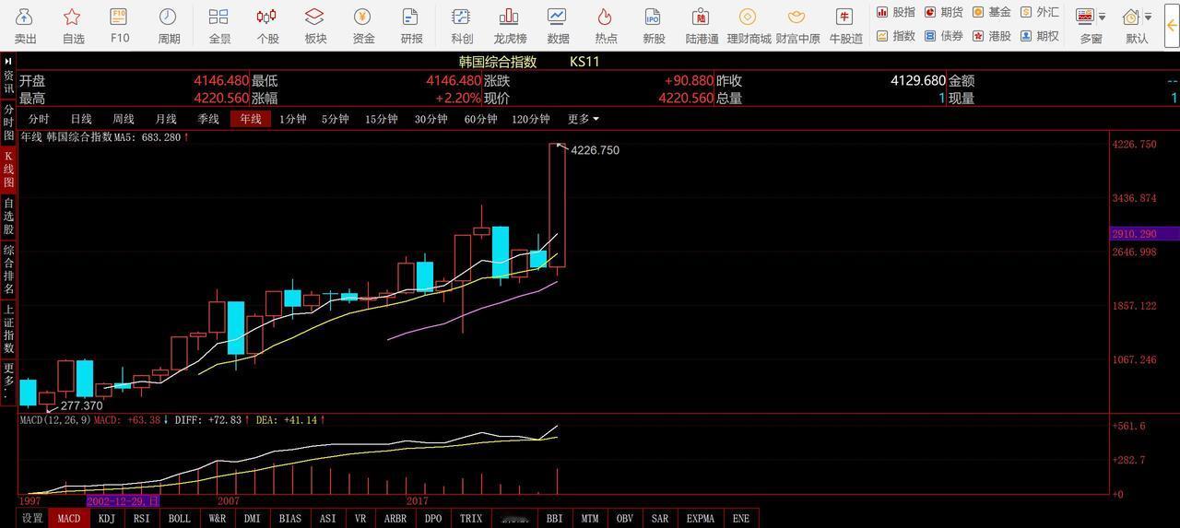This screenshot has width=1180, height=528.
Task: Open the 外汇 forex shortcut
Action: click(1039, 12)
